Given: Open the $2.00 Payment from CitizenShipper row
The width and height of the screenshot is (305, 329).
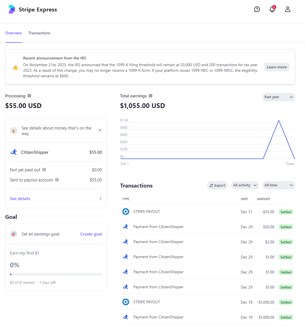Looking at the screenshot, I should coord(207,242).
